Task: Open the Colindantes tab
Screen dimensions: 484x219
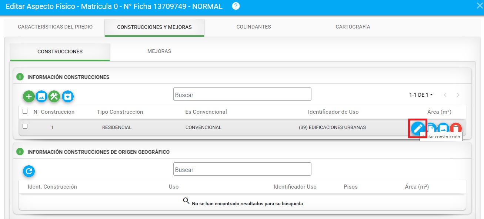Action: pos(254,27)
